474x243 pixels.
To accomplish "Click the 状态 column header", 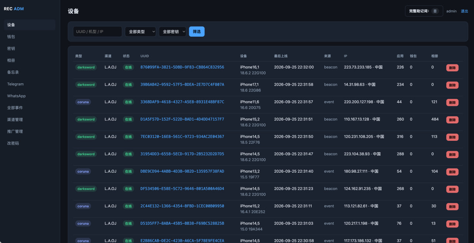I will [x=126, y=56].
